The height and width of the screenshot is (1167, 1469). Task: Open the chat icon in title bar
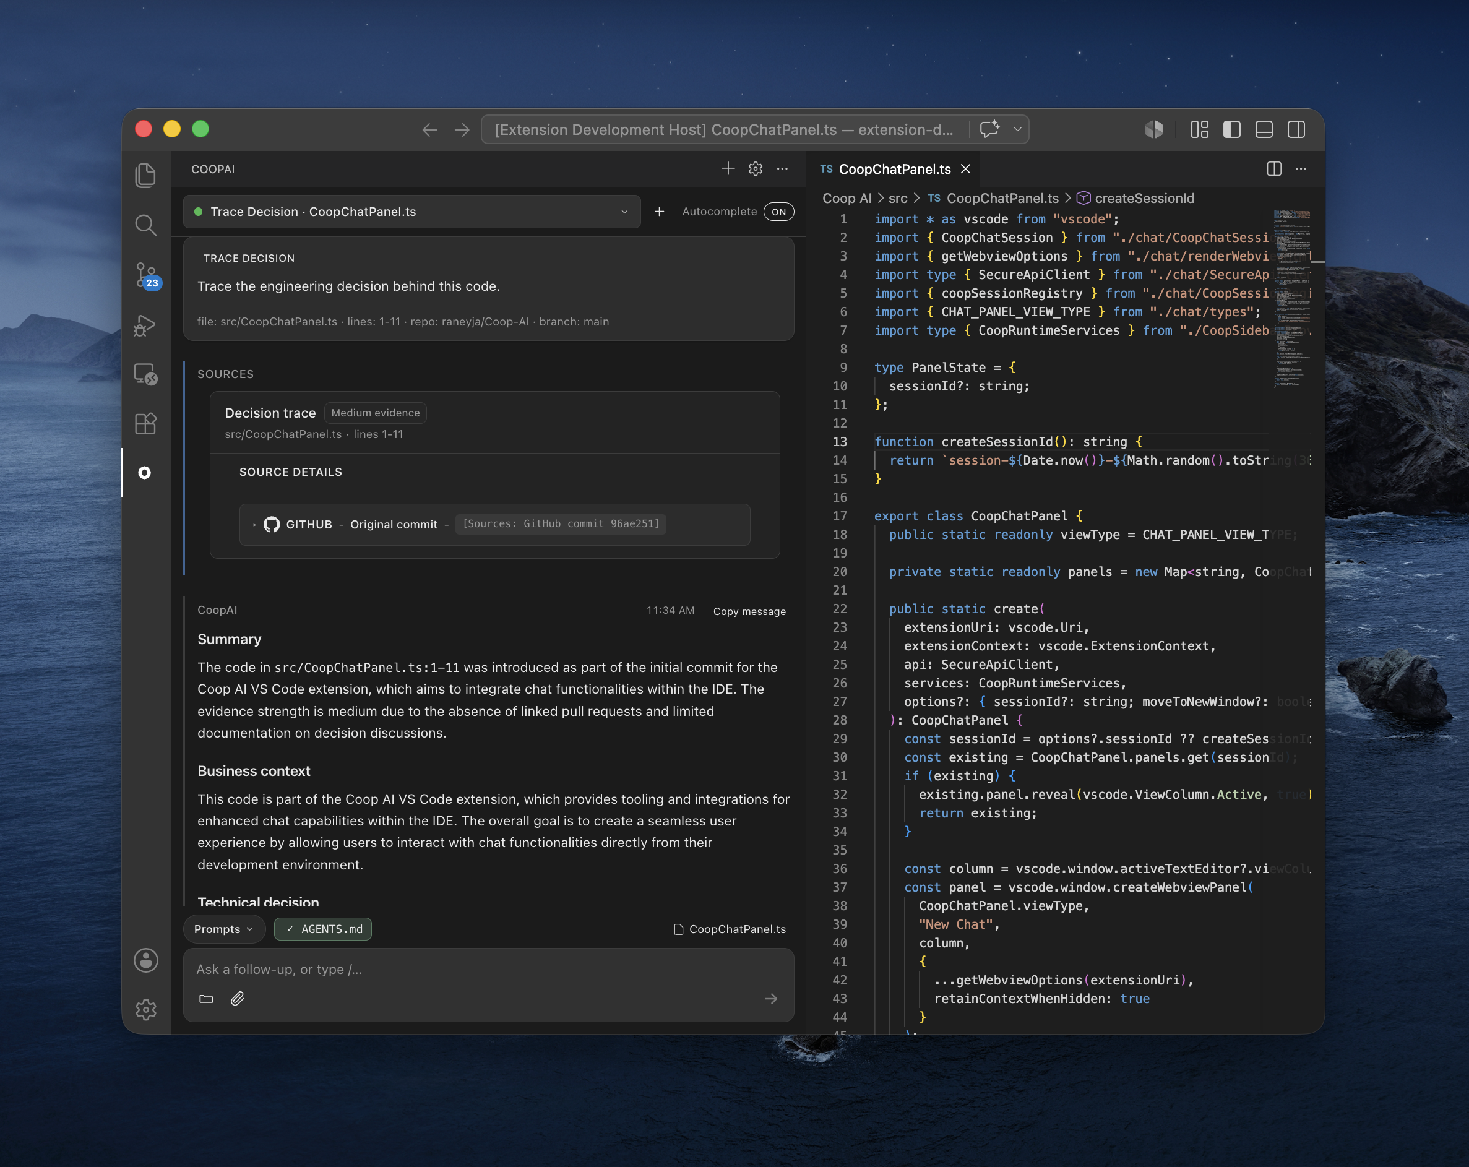(x=989, y=129)
